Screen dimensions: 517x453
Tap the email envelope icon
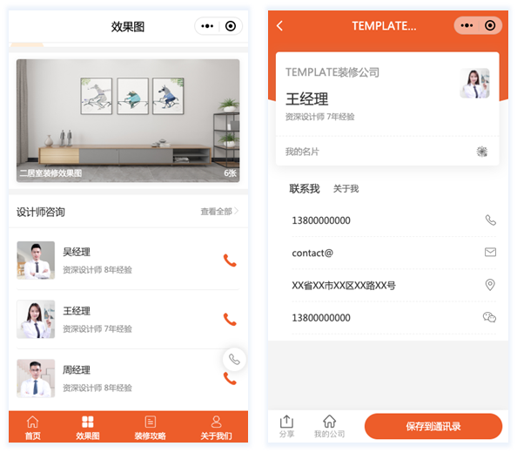490,253
